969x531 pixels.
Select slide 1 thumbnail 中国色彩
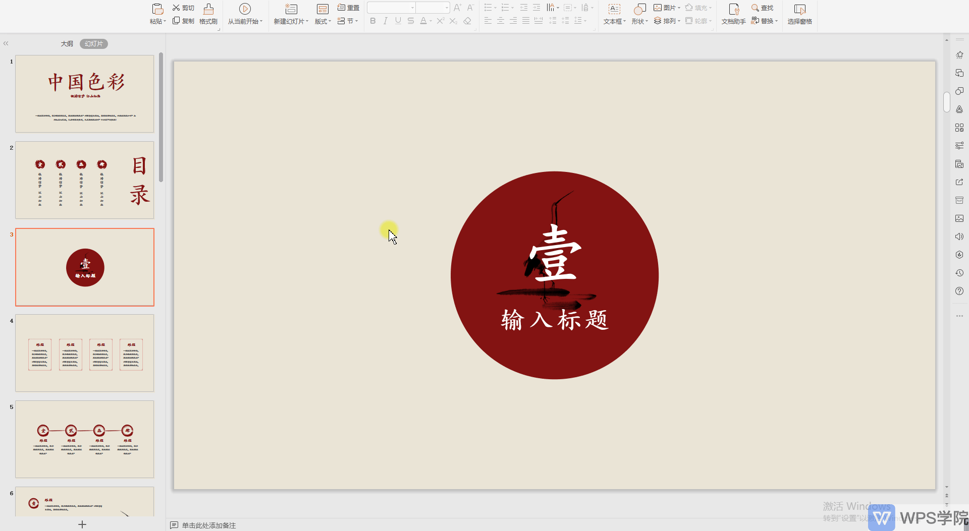tap(85, 94)
